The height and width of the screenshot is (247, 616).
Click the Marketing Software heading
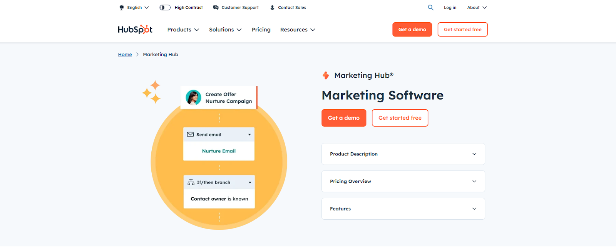(383, 95)
